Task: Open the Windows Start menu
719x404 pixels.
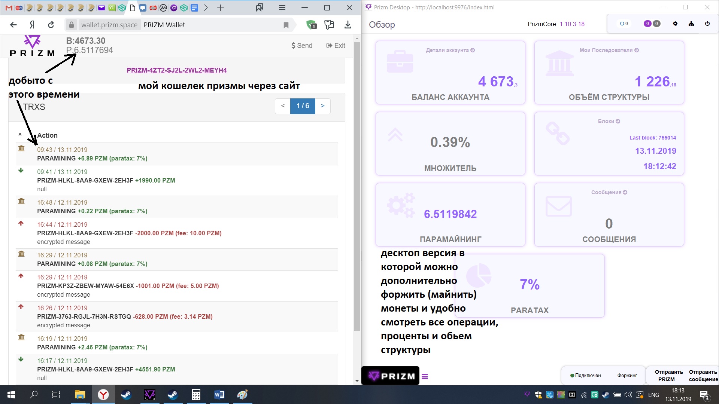Action: (11, 395)
